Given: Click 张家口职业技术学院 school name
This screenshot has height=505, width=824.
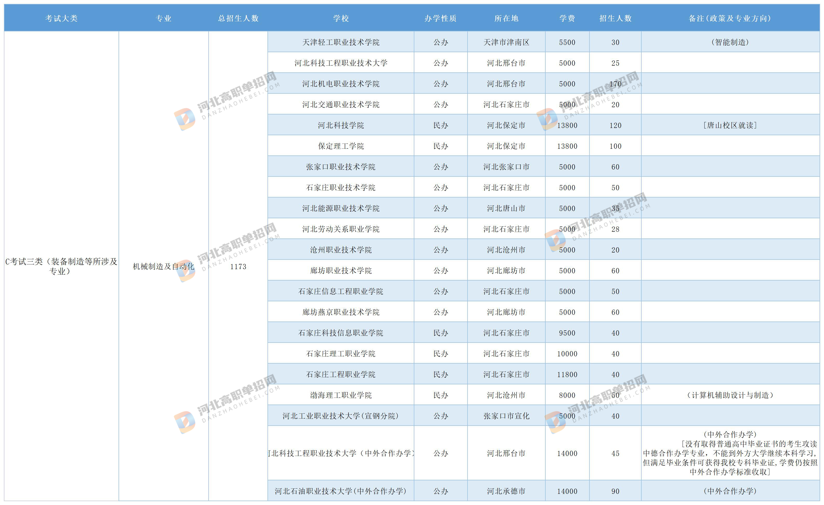Looking at the screenshot, I should pos(341,167).
